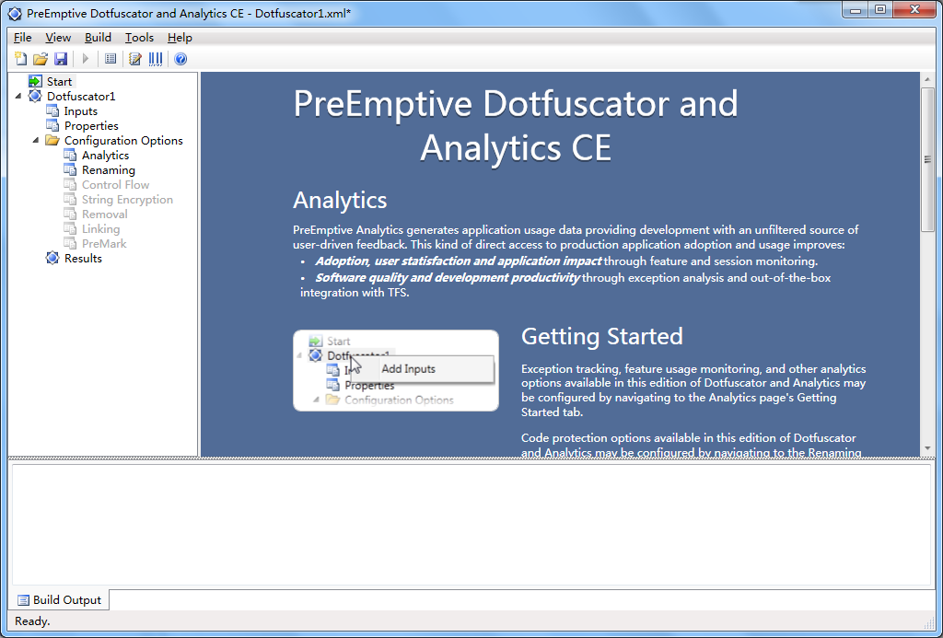Click the Start page scrollbar up arrow

click(x=927, y=79)
